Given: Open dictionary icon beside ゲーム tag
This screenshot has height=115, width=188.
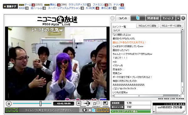Looking at the screenshot, I should pos(33,5).
